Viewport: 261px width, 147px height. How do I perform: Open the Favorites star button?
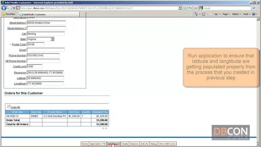coord(9,14)
